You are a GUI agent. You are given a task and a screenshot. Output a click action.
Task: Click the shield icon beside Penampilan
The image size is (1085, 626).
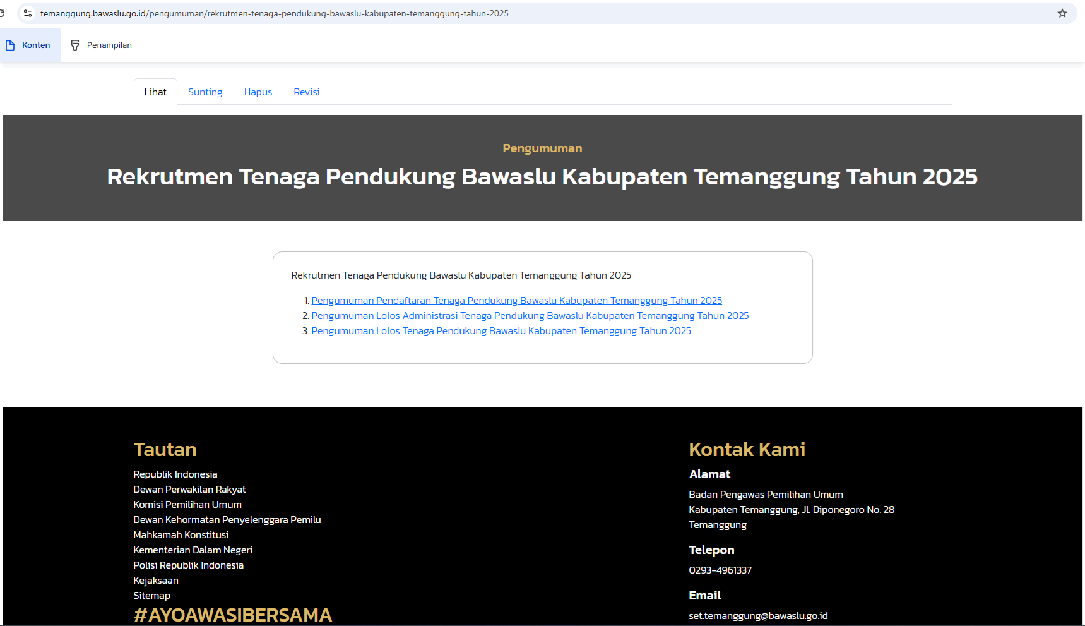[75, 45]
